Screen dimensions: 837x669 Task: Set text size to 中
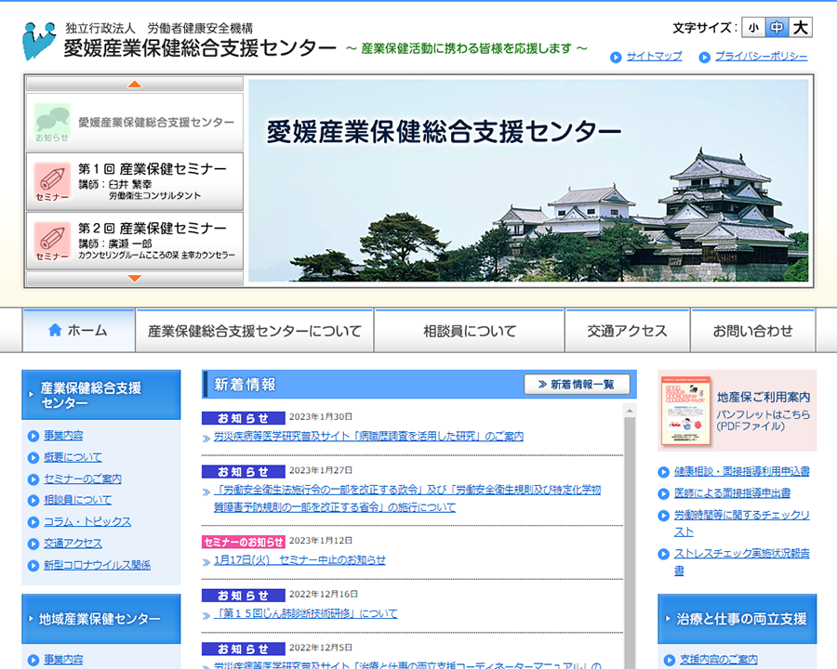click(x=777, y=28)
